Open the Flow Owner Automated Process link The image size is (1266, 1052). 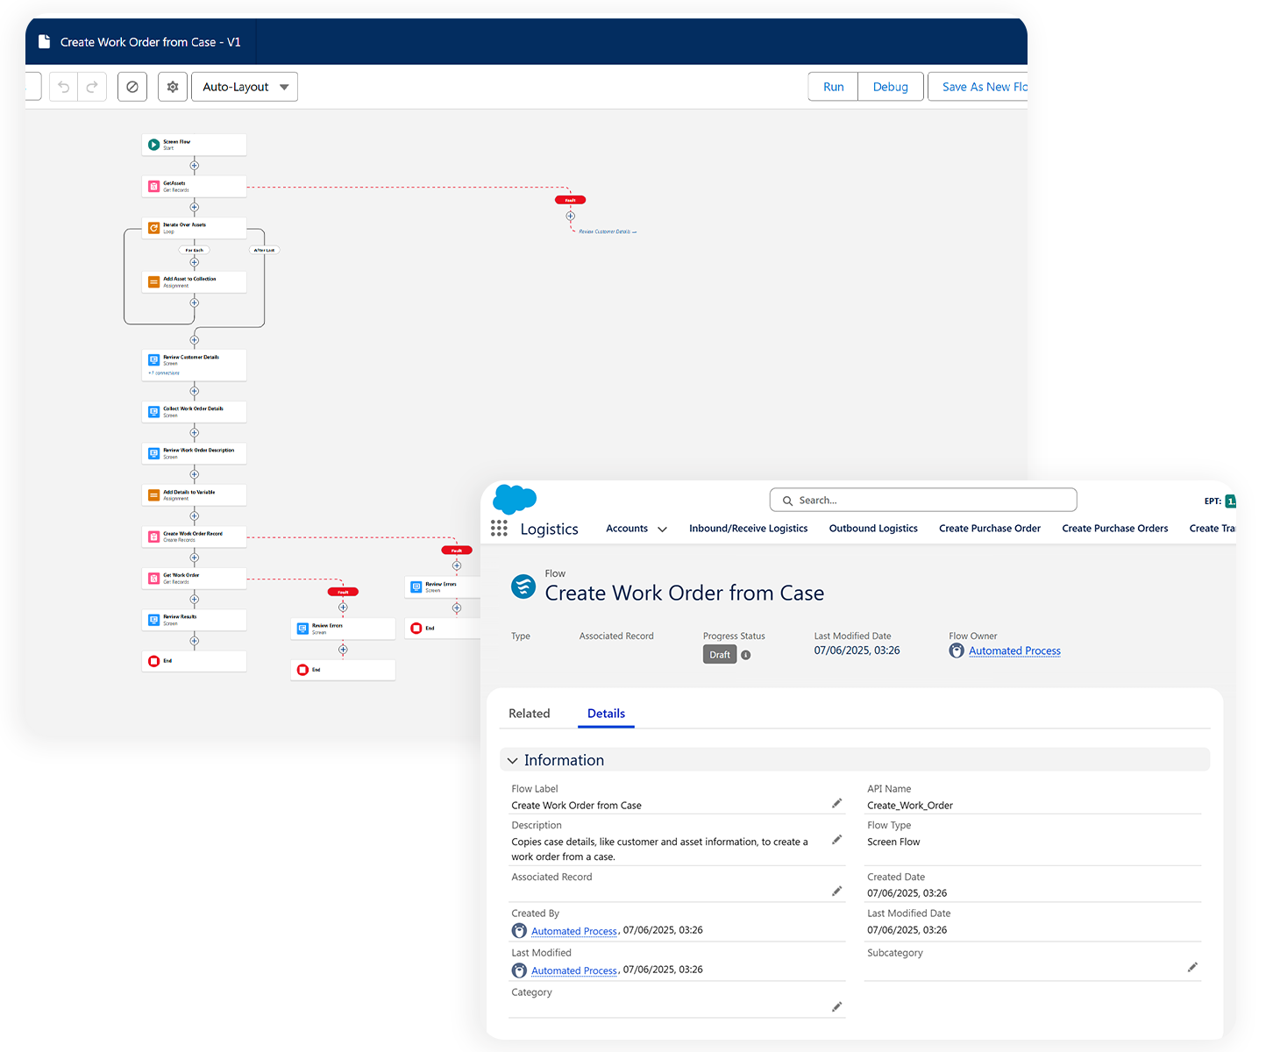(x=1014, y=650)
